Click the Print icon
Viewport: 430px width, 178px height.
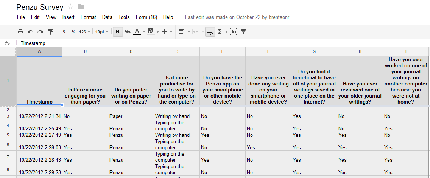click(20, 32)
